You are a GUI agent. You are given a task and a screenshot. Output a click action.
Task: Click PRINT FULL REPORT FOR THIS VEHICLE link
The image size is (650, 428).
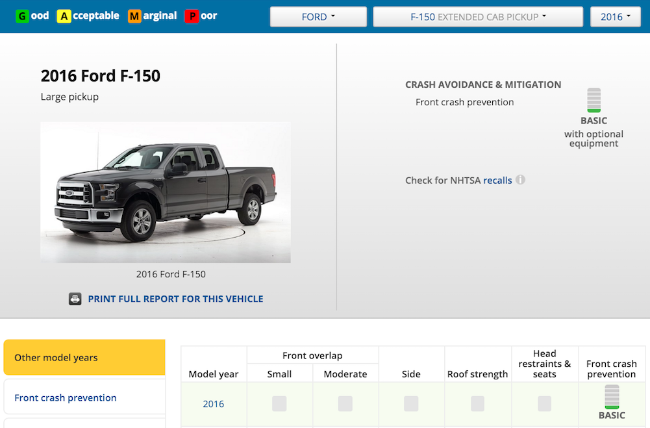click(175, 299)
